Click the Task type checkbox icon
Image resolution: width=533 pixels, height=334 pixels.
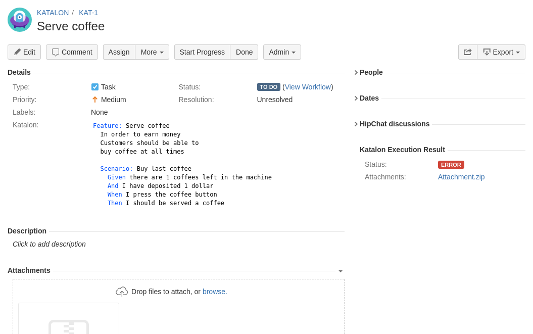(x=95, y=87)
